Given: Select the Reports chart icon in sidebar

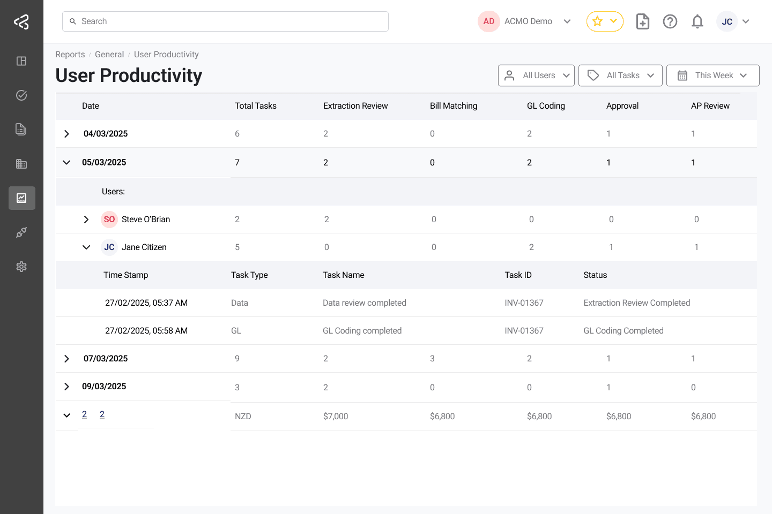Looking at the screenshot, I should pos(21,198).
